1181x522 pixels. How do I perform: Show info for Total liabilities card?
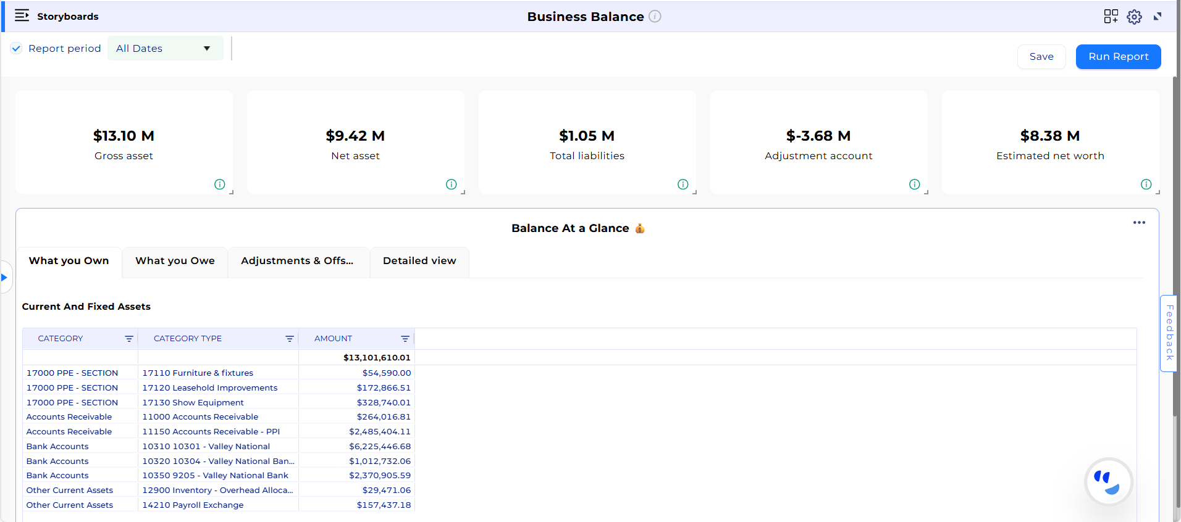[x=683, y=184]
